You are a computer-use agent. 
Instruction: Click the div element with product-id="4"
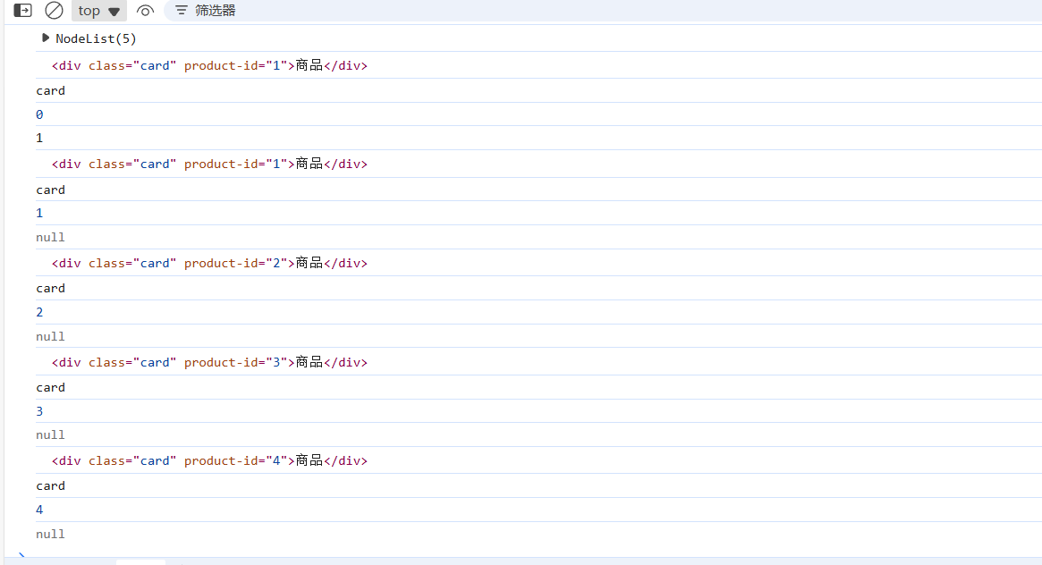(209, 460)
